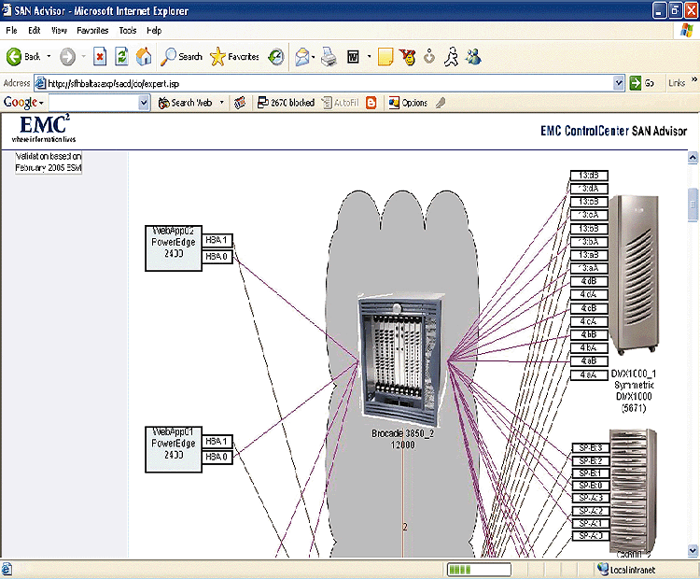Click the Local intranet zone icon

pos(603,569)
